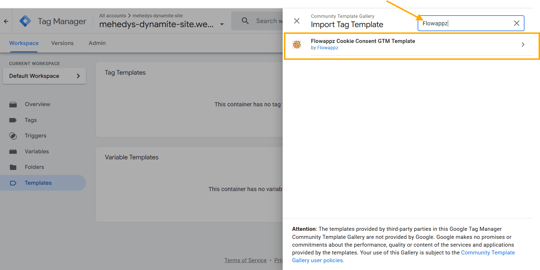Click the magnifier search icon in header

click(x=245, y=21)
